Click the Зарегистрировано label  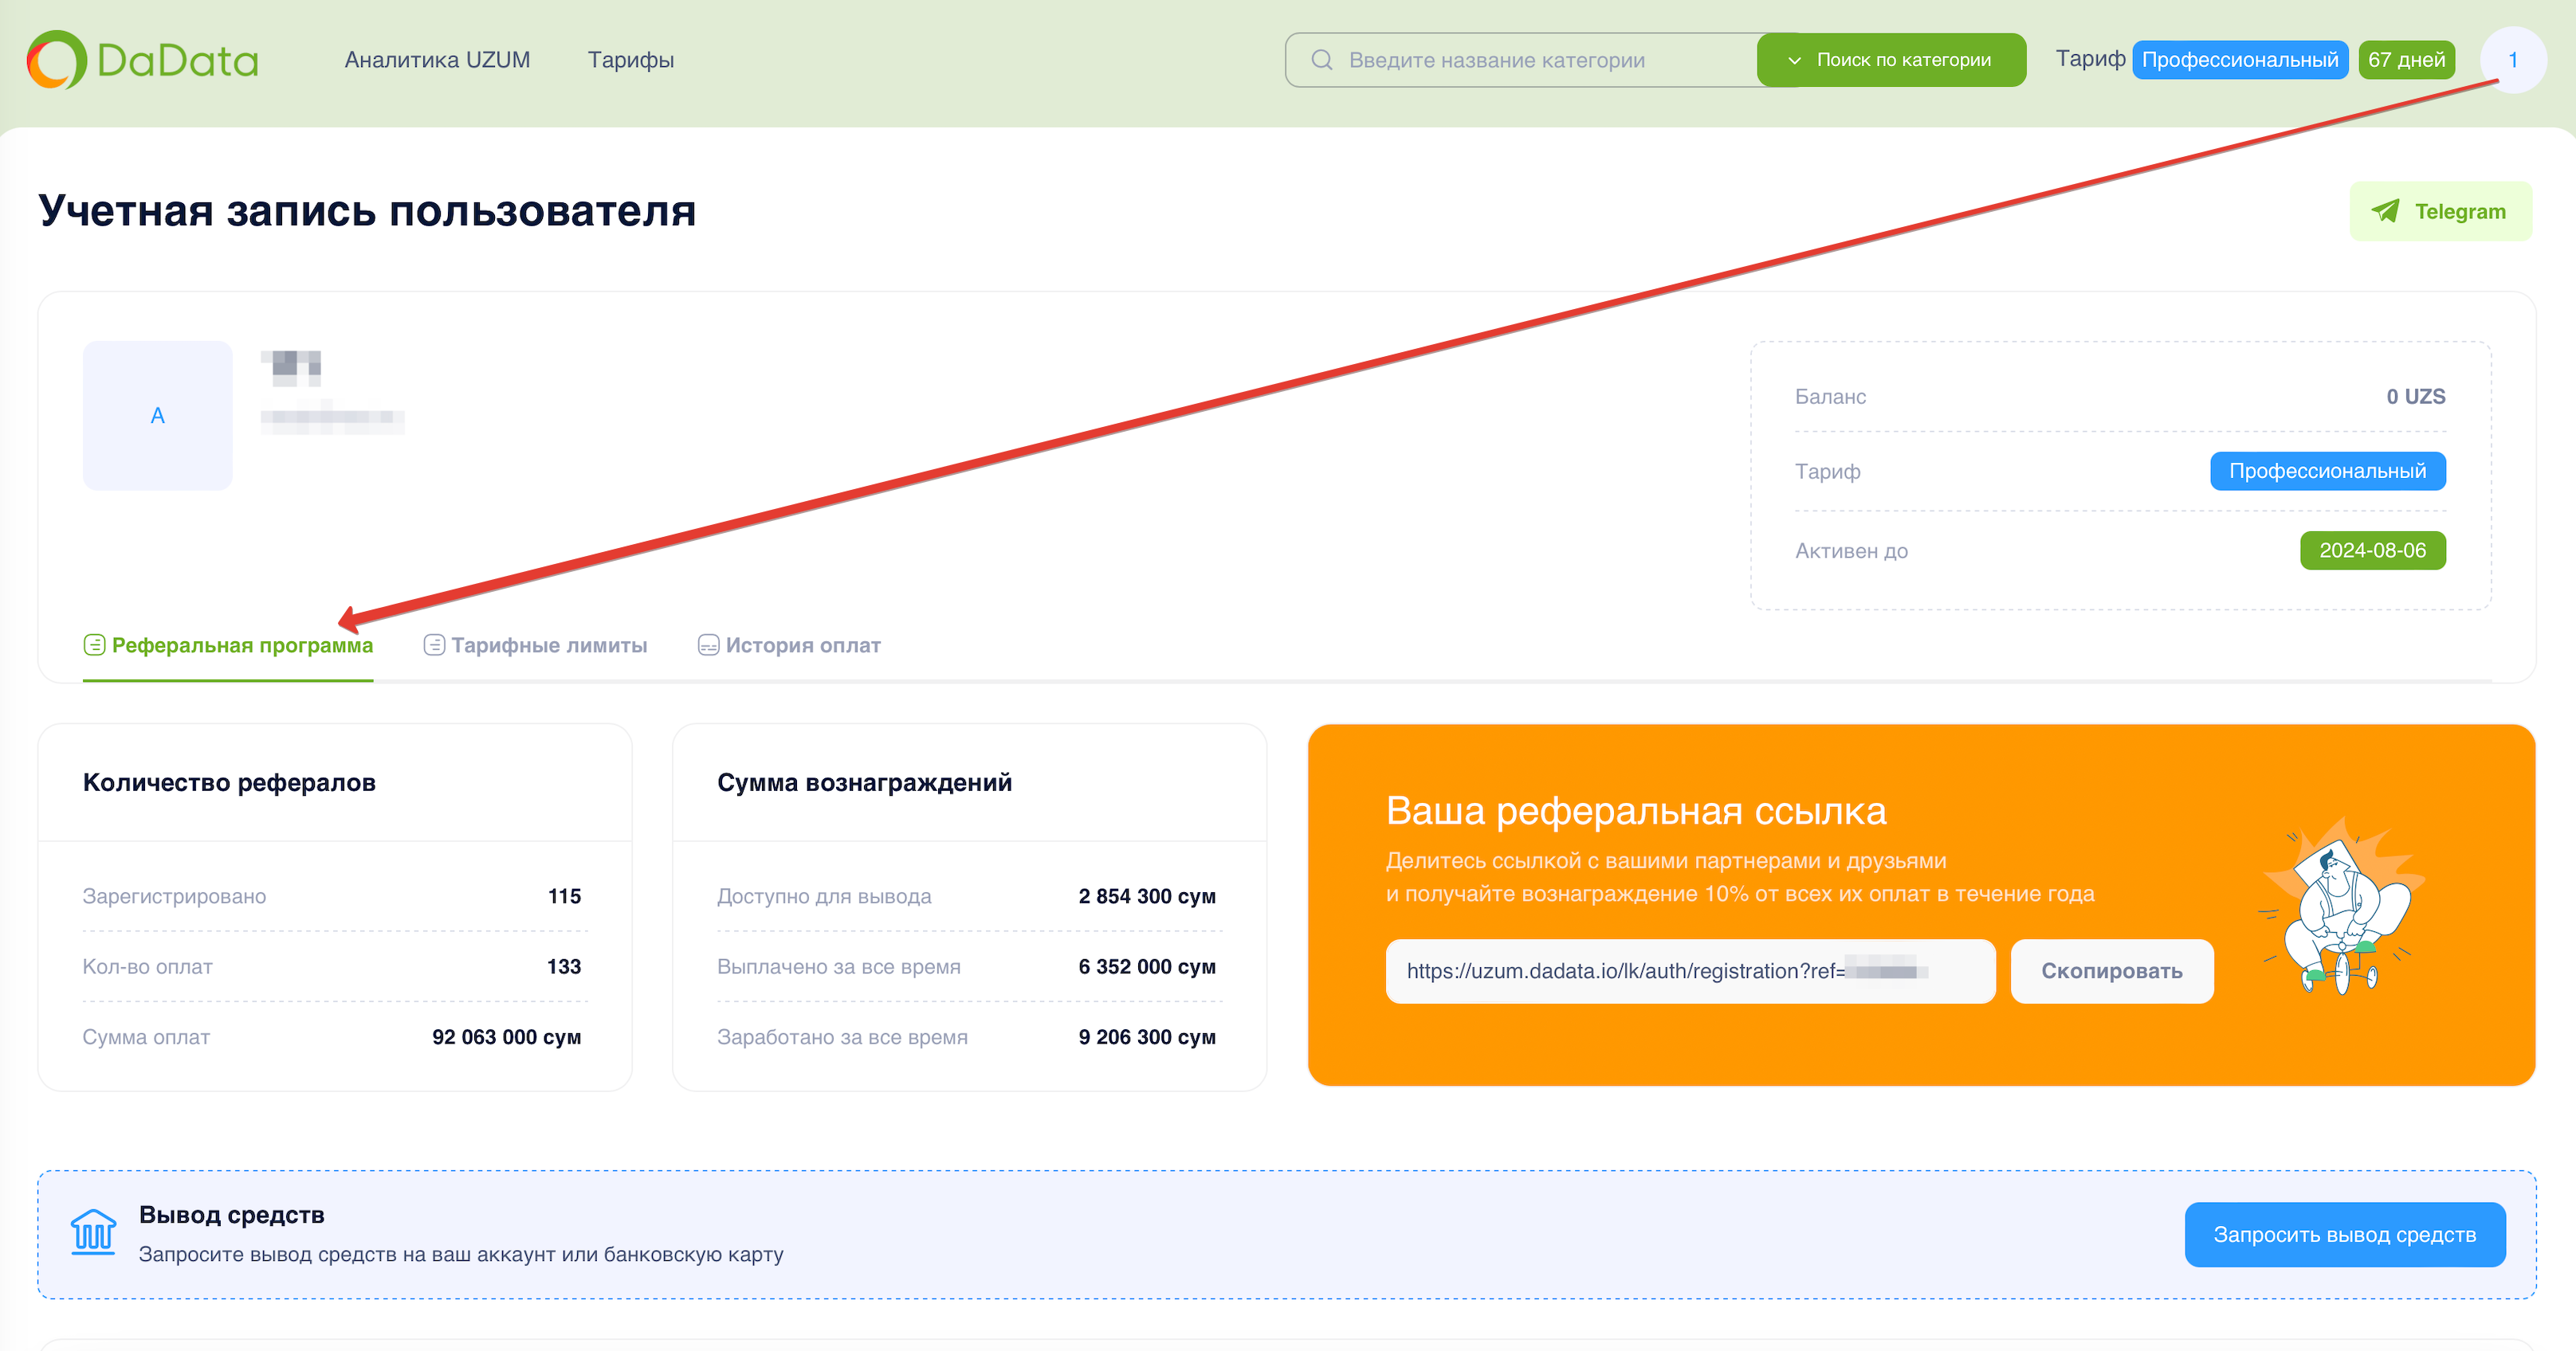[174, 896]
